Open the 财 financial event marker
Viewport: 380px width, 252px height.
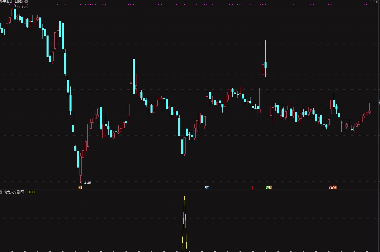[207, 188]
